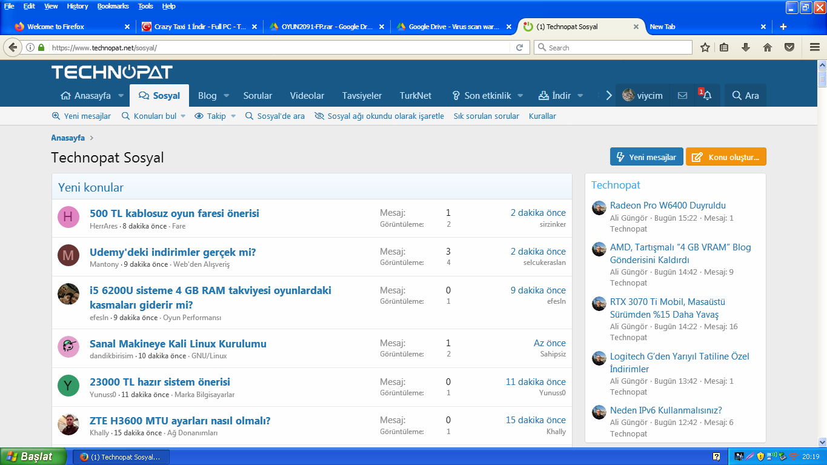Click the blue Yeni mesajlar button

(x=646, y=157)
